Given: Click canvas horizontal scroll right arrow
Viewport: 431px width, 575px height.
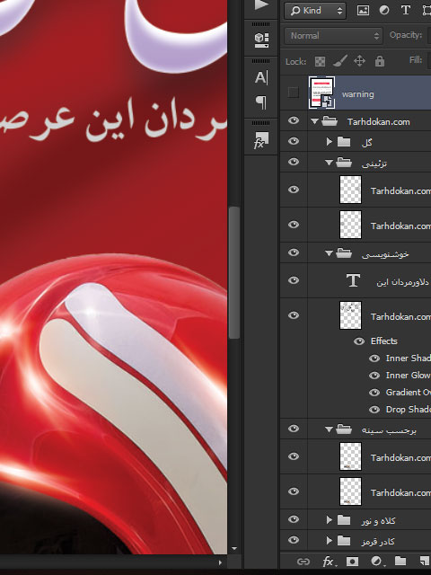Looking at the screenshot, I should (220, 562).
